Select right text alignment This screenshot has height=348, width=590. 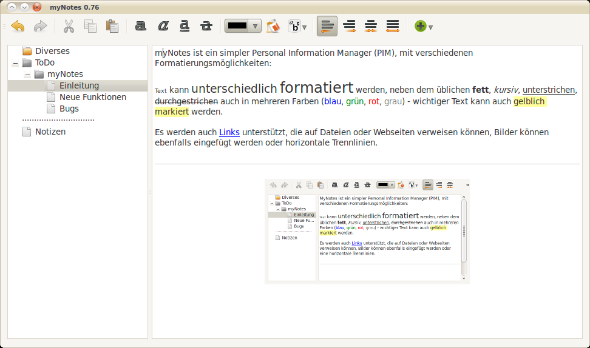coord(349,26)
